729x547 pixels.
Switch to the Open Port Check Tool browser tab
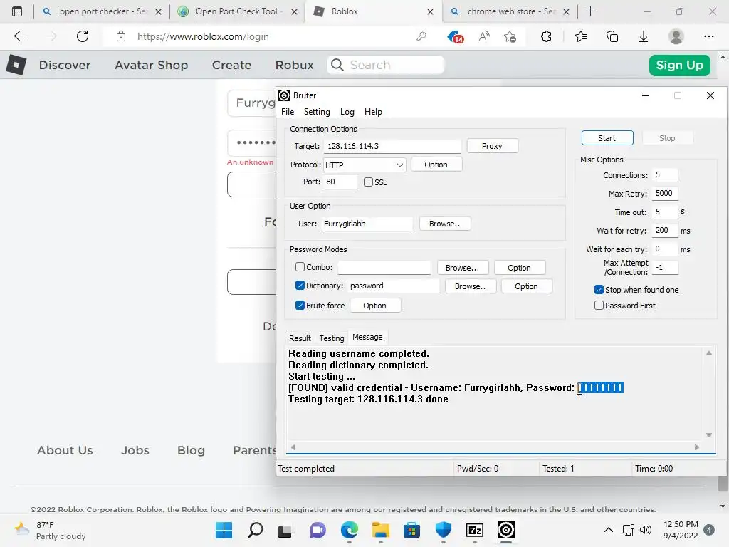point(238,11)
